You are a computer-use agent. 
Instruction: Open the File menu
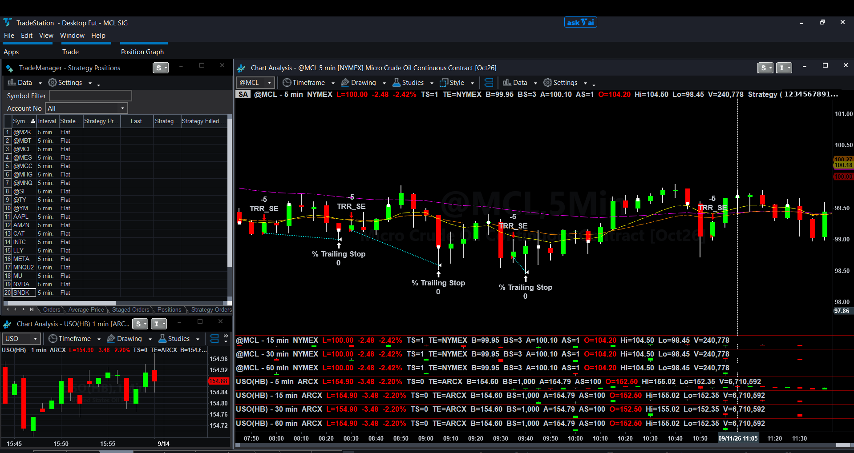(9, 36)
